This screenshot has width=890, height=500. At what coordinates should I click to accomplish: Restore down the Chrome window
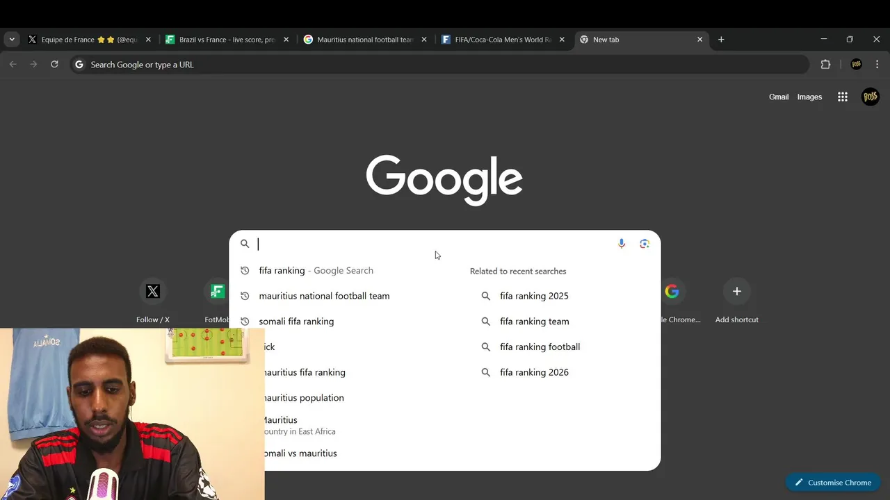point(850,40)
